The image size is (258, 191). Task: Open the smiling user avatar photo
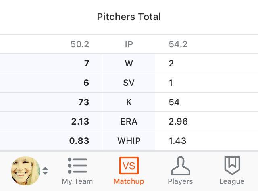pyautogui.click(x=25, y=171)
